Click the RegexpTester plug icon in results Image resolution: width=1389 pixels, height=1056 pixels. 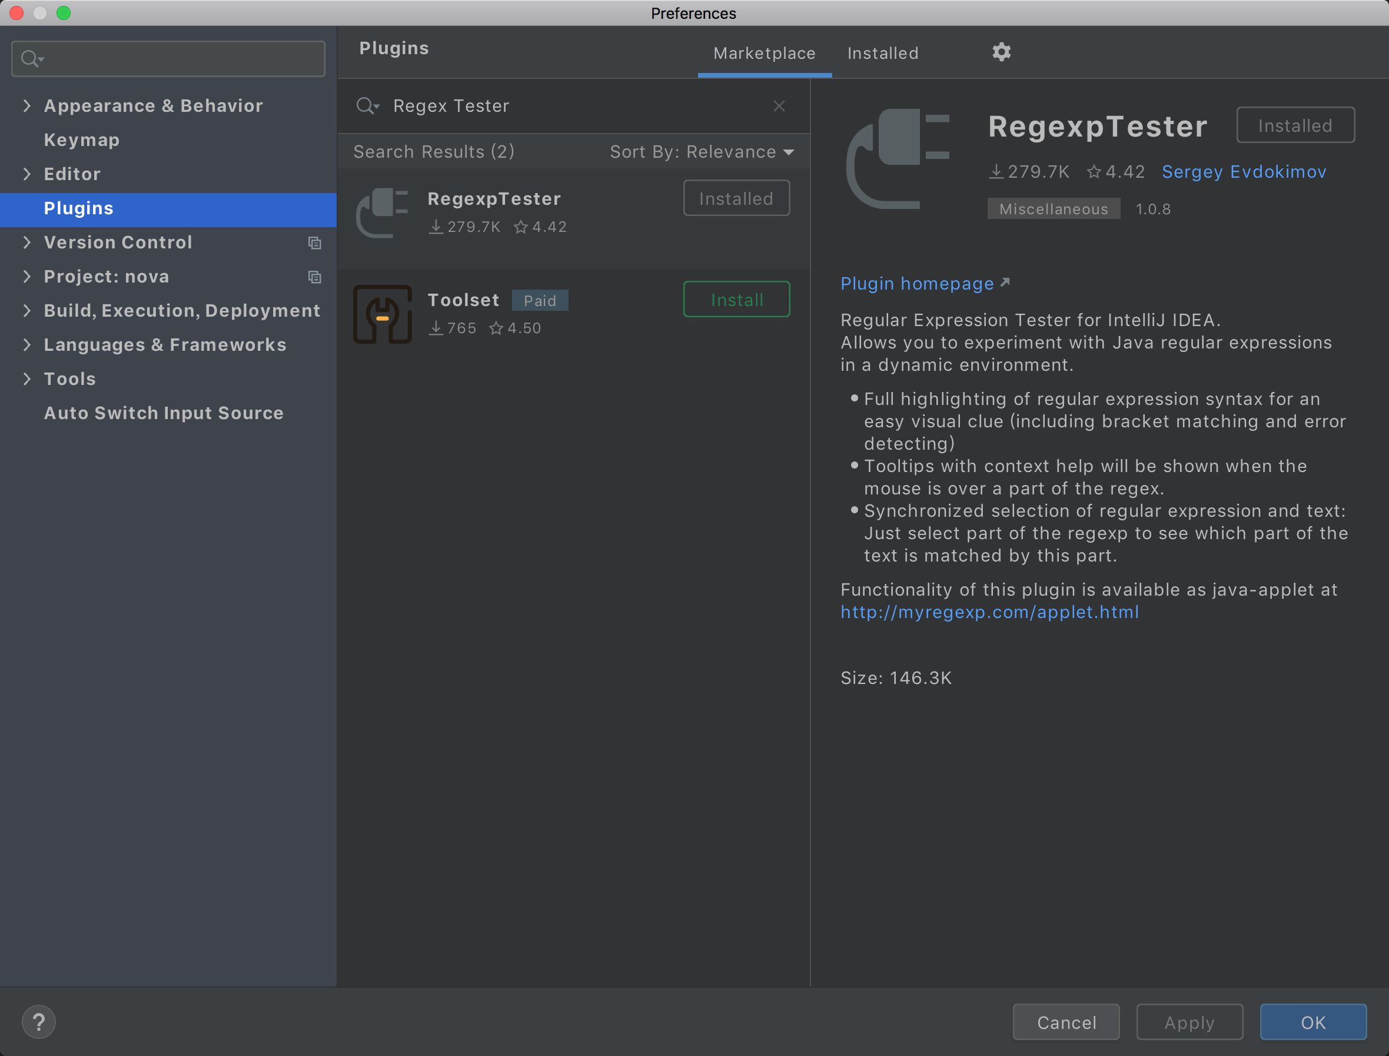coord(382,212)
